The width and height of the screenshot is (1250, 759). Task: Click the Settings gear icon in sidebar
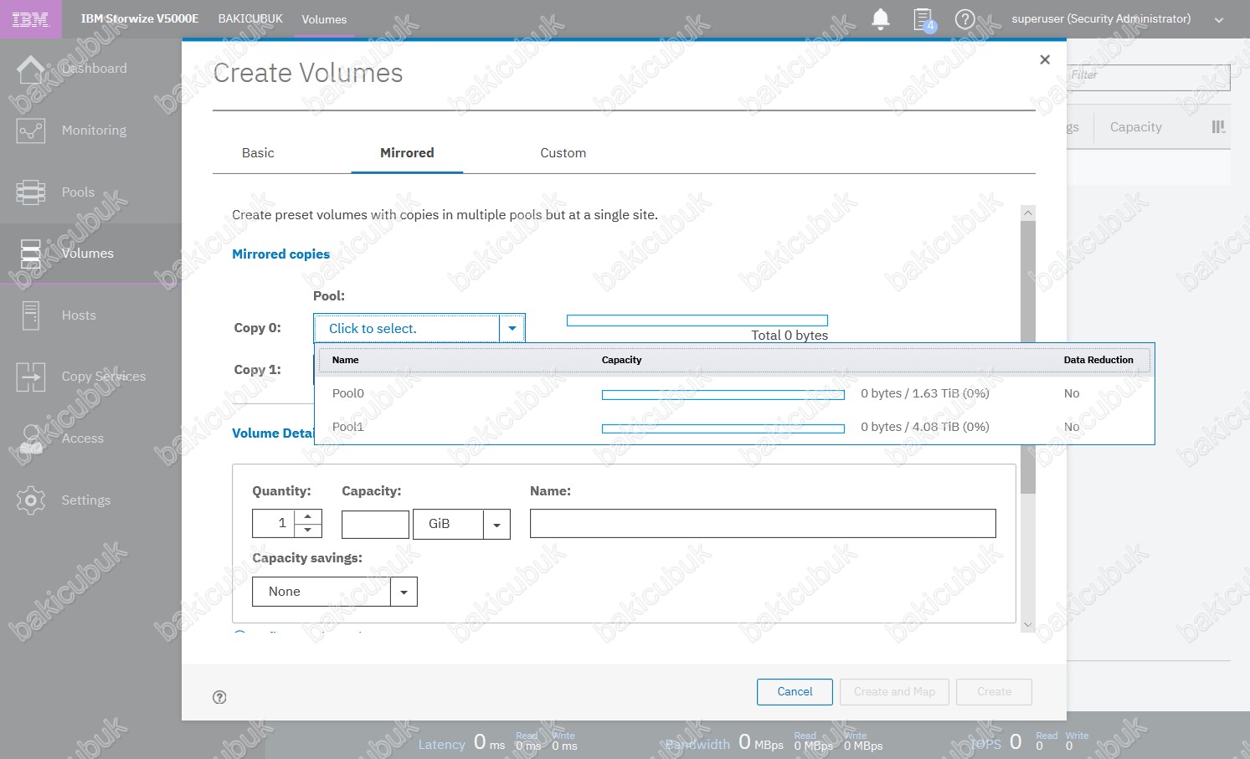coord(31,500)
